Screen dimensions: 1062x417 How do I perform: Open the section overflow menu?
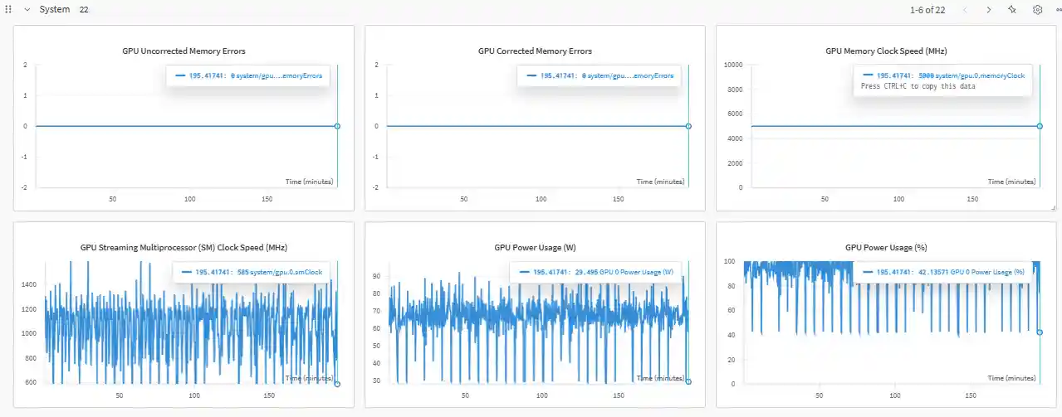tap(1058, 10)
